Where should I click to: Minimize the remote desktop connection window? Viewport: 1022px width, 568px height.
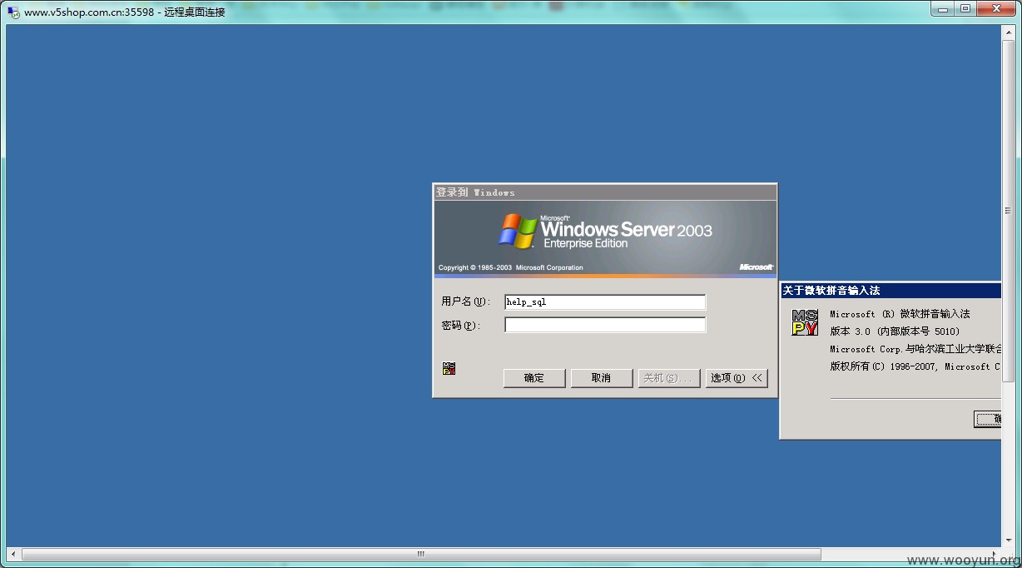coord(942,9)
